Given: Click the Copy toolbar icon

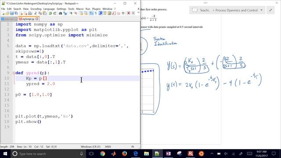Looking at the screenshot, I should point(40,13).
